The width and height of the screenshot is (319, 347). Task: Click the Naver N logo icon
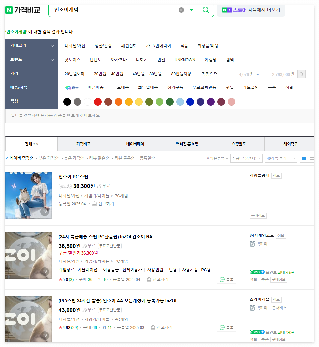(9, 10)
